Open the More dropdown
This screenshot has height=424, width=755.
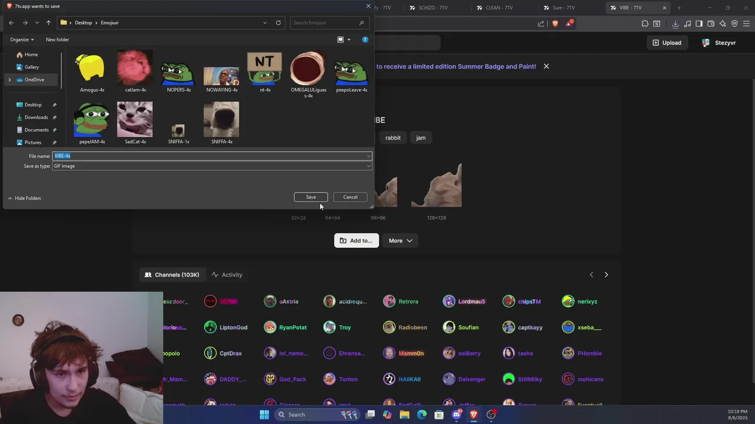point(401,240)
